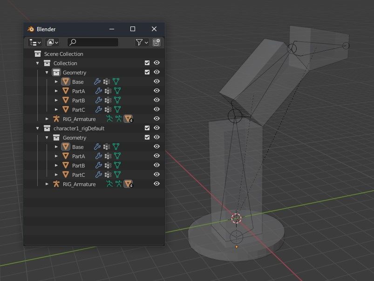374x281 pixels.
Task: Minimize the Blender outliner window
Action: click(112, 29)
